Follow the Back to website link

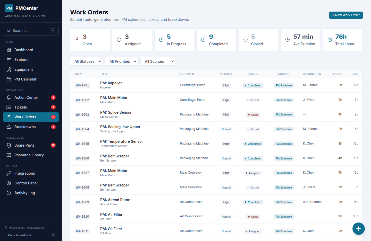point(18,235)
